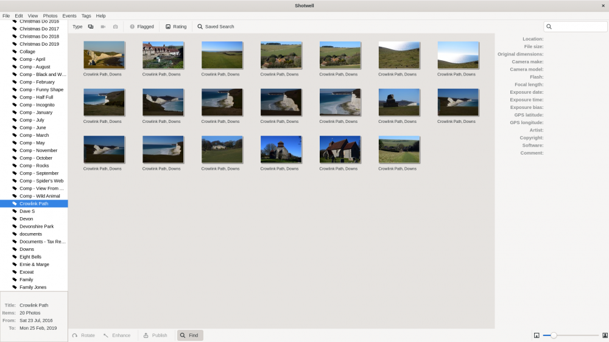
Task: Open the Events menu
Action: 69,16
